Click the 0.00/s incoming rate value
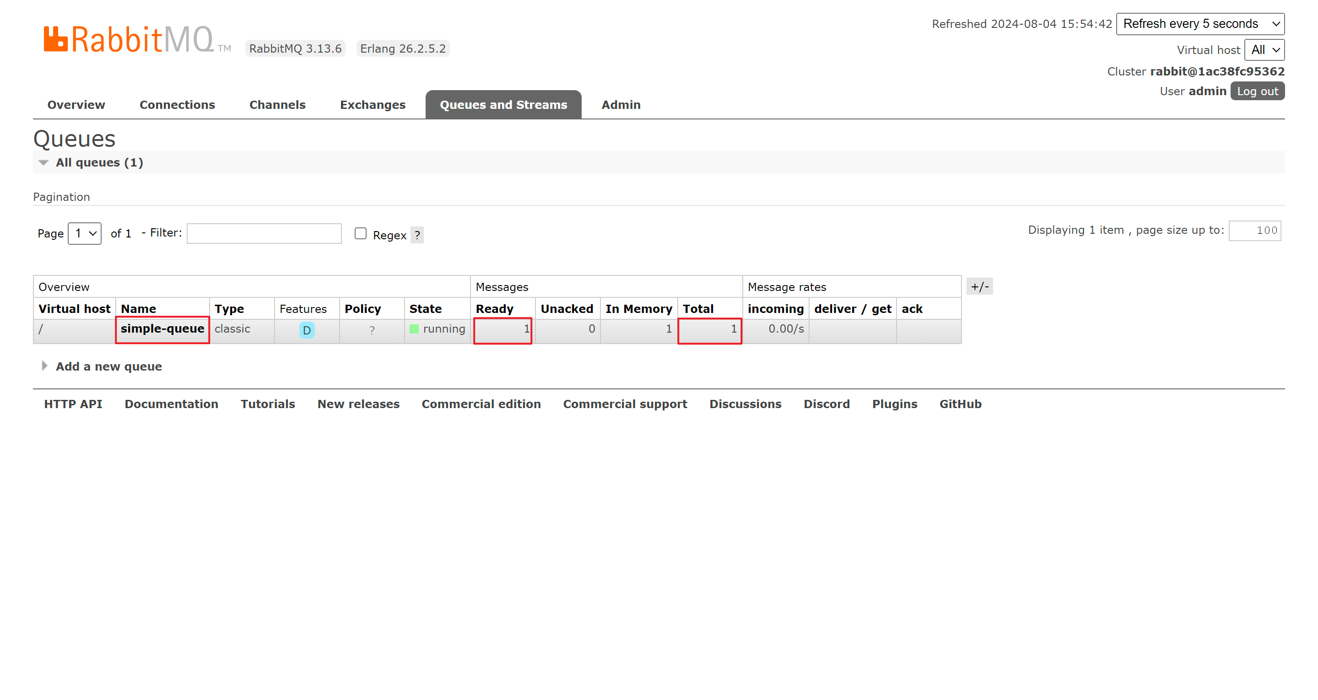This screenshot has width=1318, height=700. (786, 328)
